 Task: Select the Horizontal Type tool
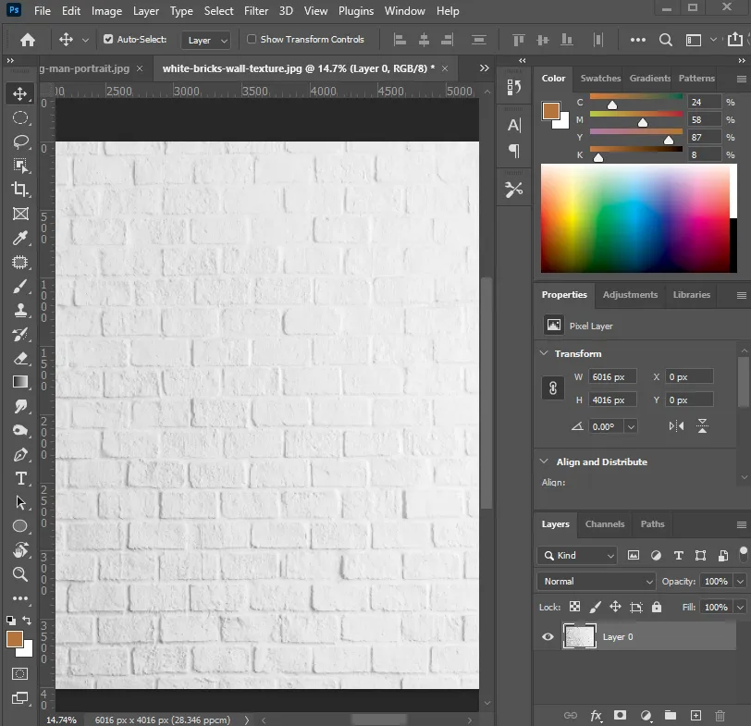click(x=20, y=478)
